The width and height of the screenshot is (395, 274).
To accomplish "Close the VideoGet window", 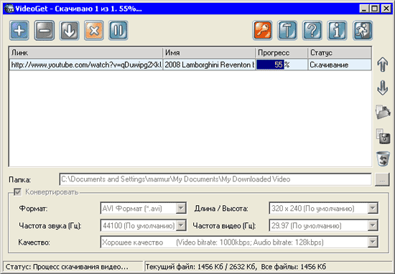I will pos(386,9).
